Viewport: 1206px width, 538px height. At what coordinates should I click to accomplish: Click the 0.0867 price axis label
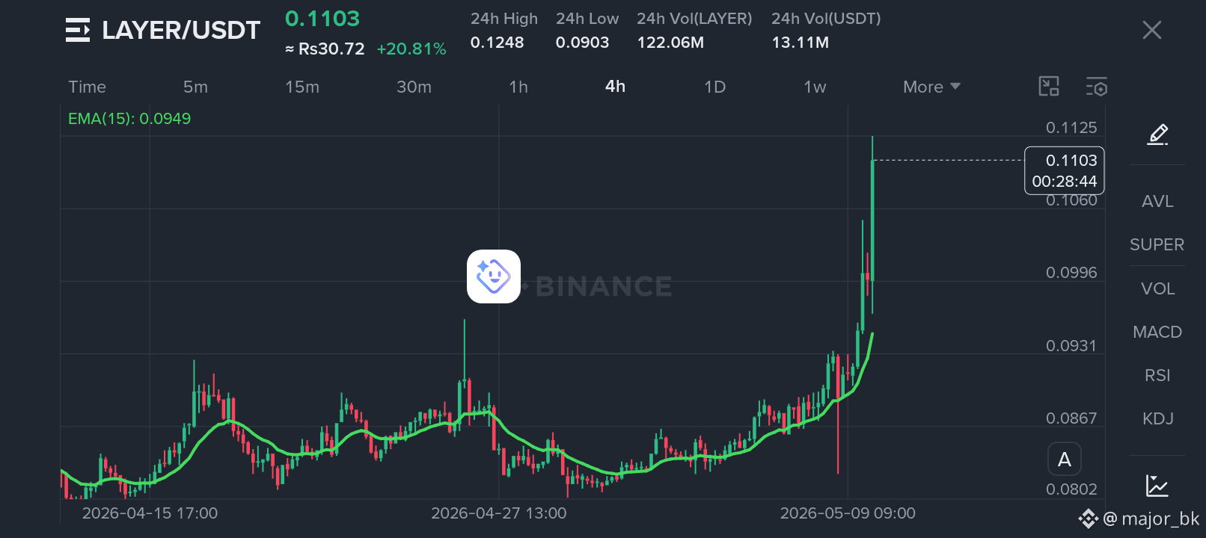1071,418
